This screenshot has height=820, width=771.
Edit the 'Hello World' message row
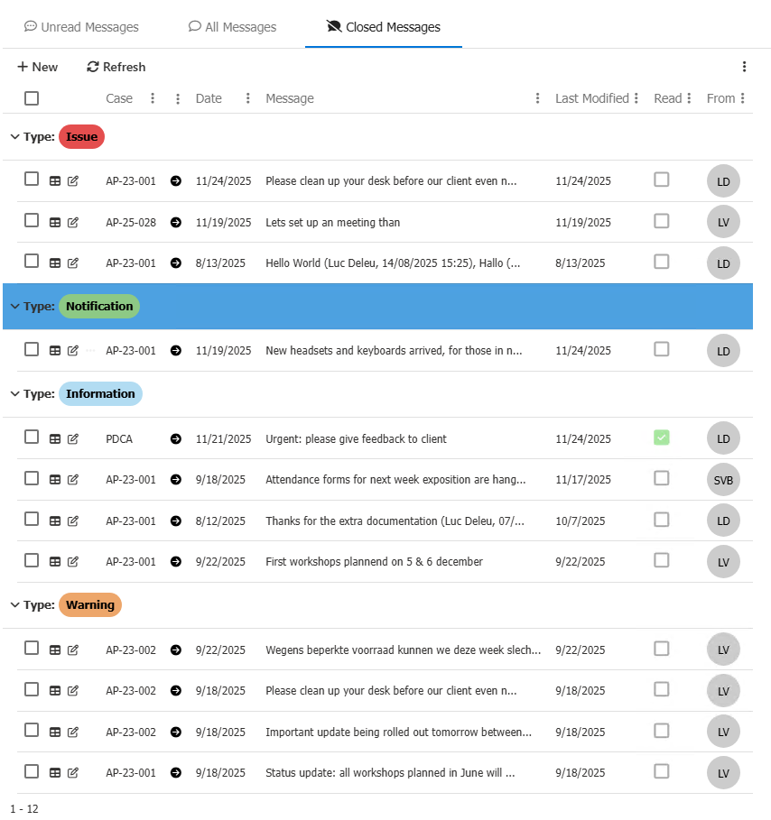click(x=73, y=263)
